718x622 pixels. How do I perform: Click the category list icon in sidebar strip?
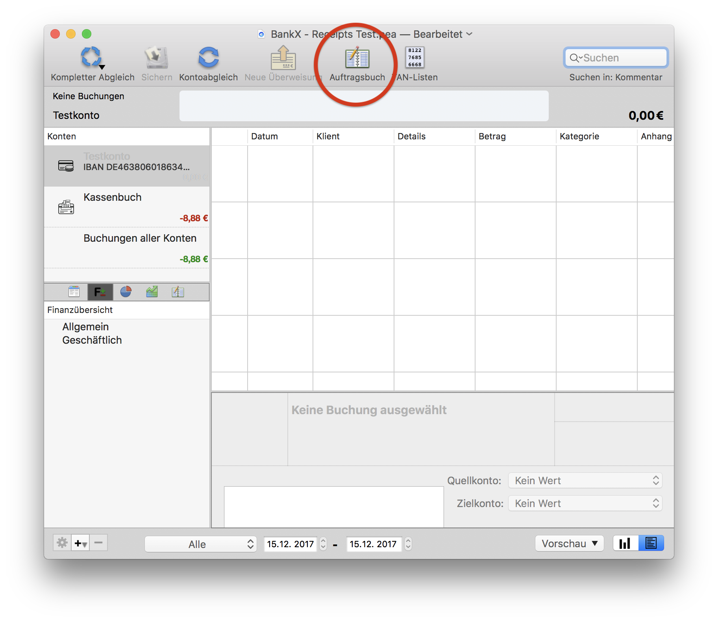[x=74, y=292]
